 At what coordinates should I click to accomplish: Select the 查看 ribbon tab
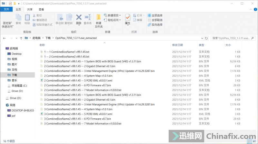point(41,10)
